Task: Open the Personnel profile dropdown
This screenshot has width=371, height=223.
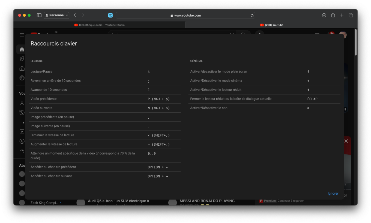Action: point(56,15)
